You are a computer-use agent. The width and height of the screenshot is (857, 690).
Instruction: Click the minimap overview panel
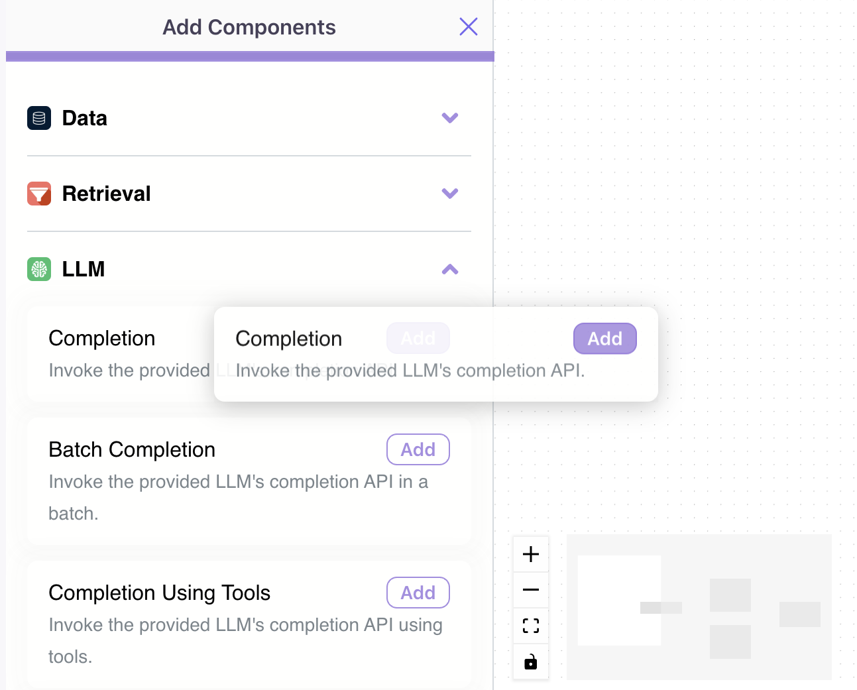point(699,606)
